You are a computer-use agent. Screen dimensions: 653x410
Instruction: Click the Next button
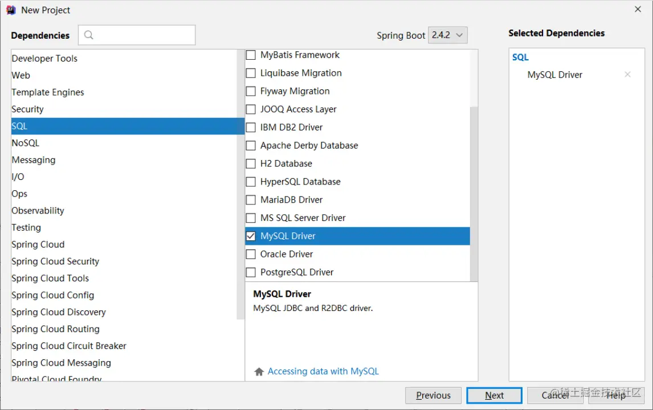(x=495, y=395)
